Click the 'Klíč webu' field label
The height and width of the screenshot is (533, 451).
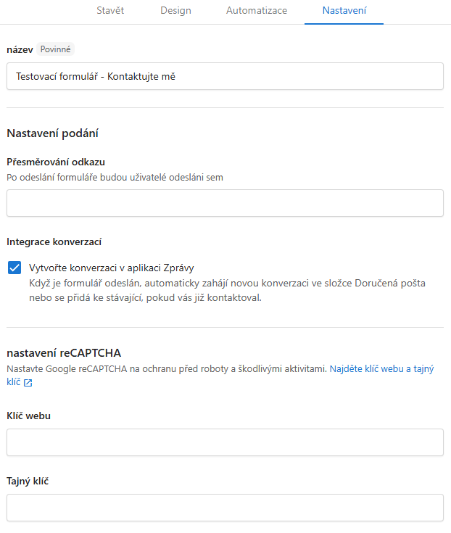coord(28,416)
